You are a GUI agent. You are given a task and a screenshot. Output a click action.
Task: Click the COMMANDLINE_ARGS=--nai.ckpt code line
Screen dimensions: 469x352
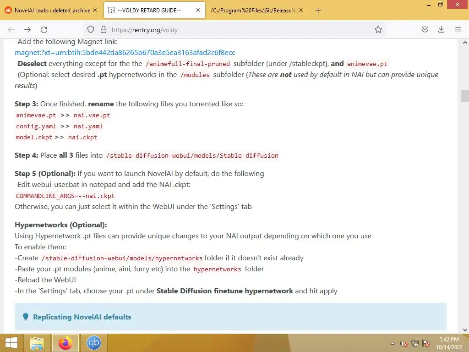click(65, 196)
